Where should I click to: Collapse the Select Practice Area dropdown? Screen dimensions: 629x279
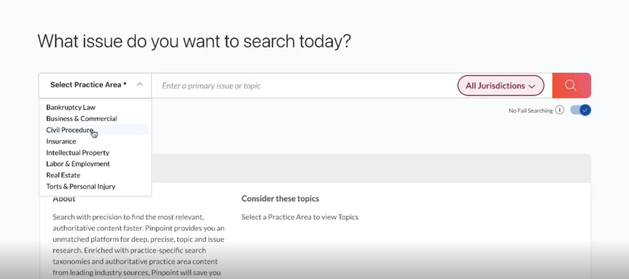pos(95,85)
